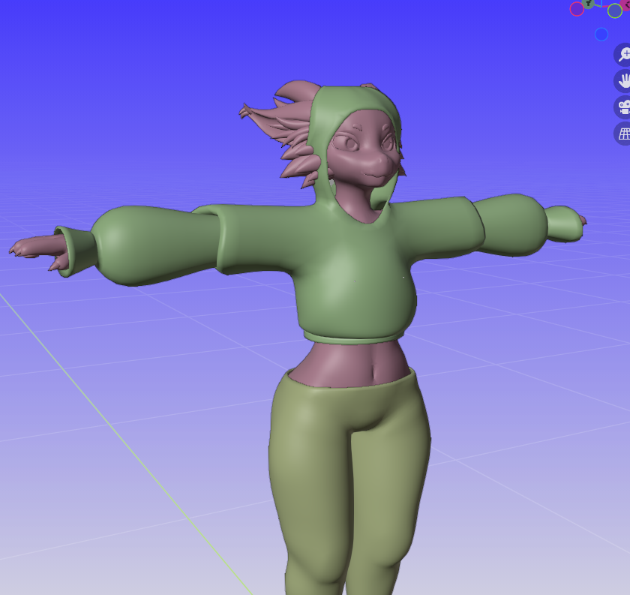
Task: Click the green Y axis gizmo ball
Action: click(x=589, y=3)
